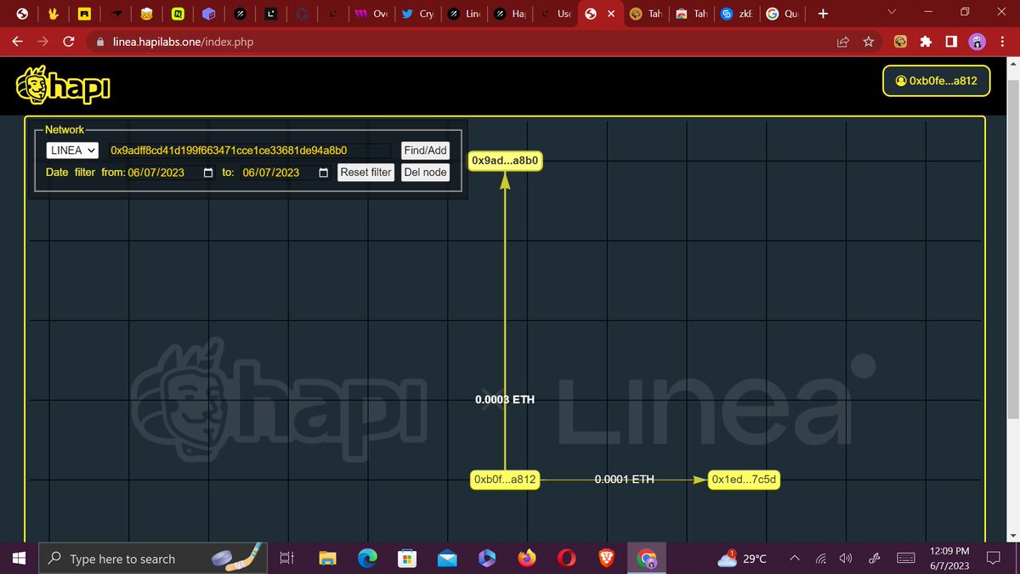Click the browser forward arrow

[x=42, y=41]
